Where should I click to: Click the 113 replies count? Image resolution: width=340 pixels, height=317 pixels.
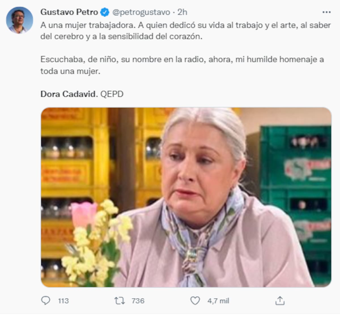(63, 301)
